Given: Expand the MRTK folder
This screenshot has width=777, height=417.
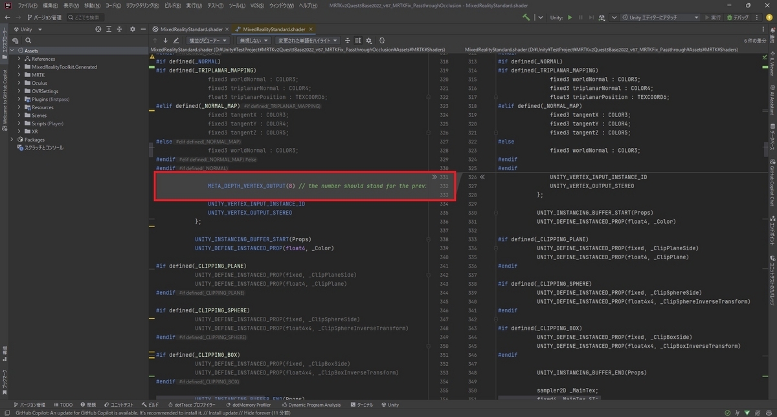Looking at the screenshot, I should click(x=19, y=76).
